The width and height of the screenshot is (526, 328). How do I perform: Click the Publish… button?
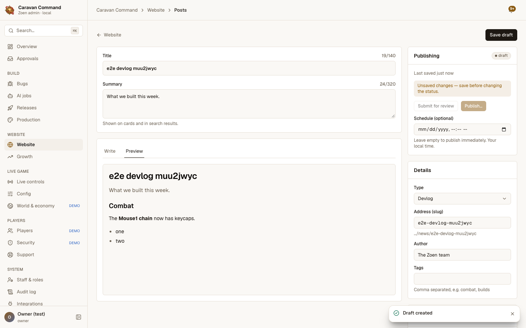click(x=473, y=106)
